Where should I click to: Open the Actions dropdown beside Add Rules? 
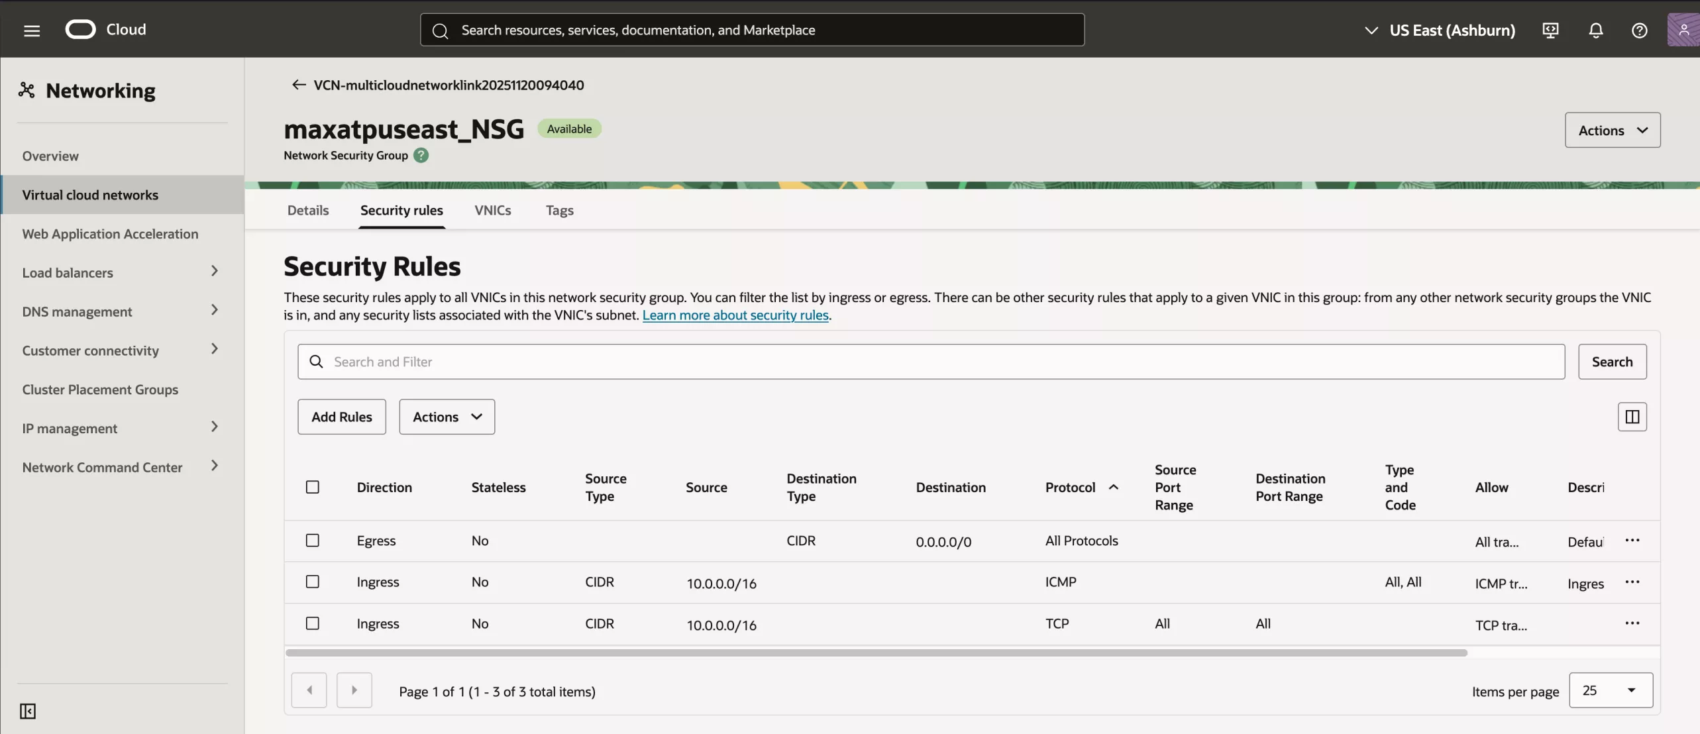tap(447, 417)
